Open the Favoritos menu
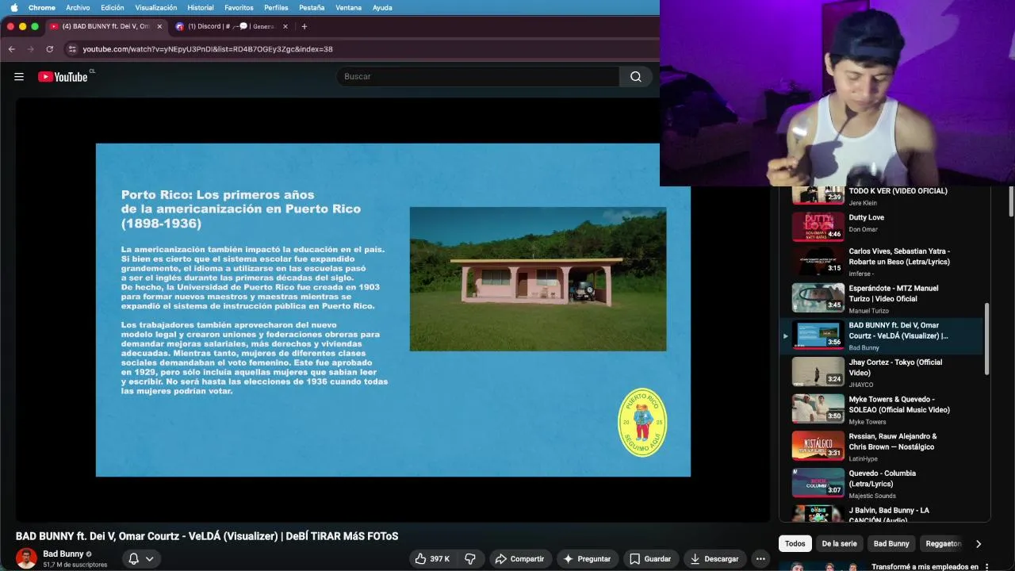Viewport: 1015px width, 571px height. [239, 7]
